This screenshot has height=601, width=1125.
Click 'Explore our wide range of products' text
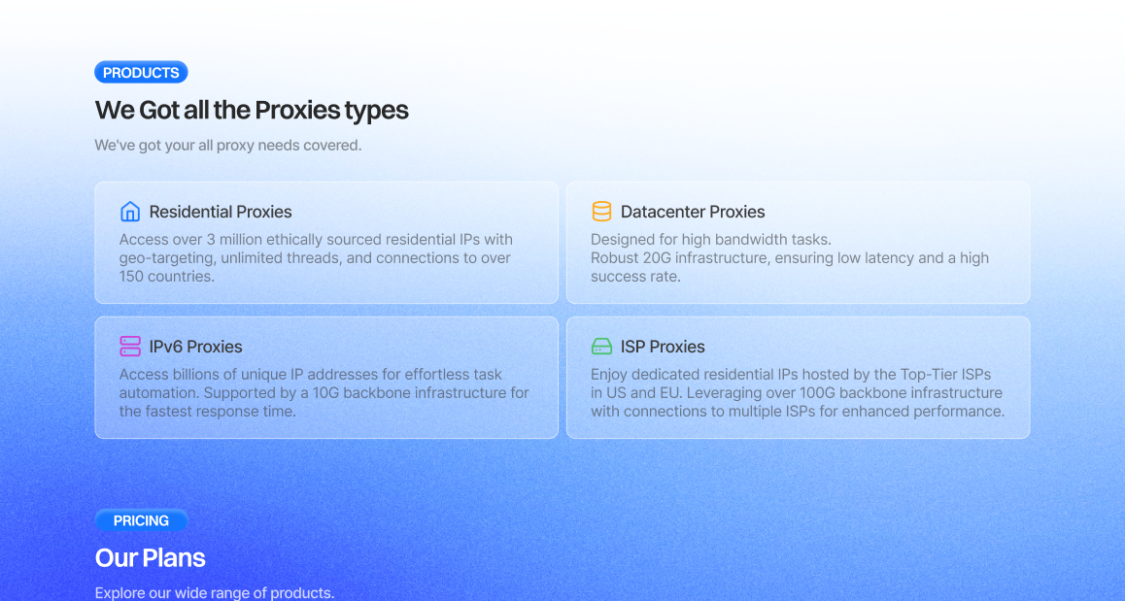click(215, 593)
